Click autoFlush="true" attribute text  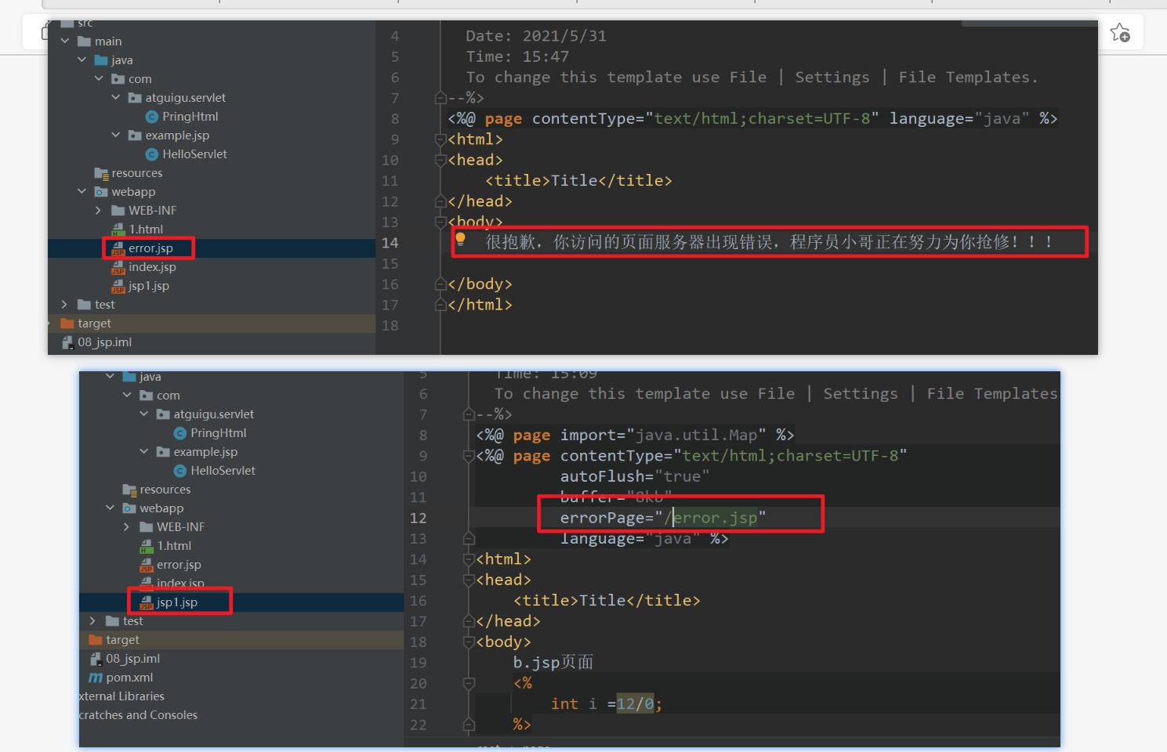[x=635, y=476]
